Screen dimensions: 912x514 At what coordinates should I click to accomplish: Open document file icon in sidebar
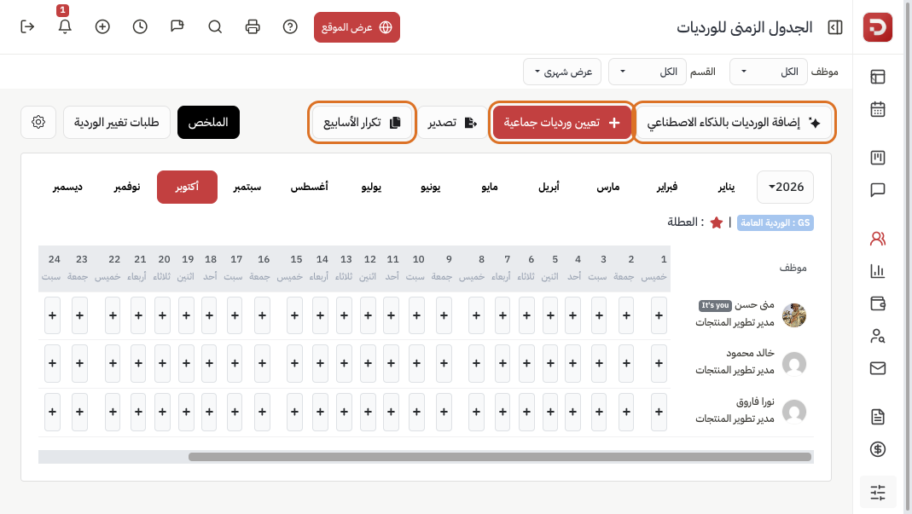(x=878, y=417)
